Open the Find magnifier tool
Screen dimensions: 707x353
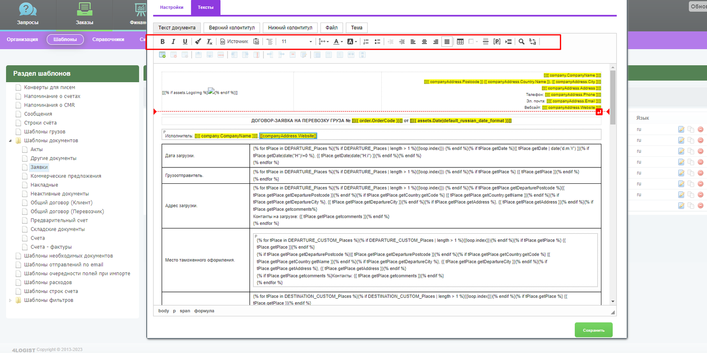tap(521, 42)
